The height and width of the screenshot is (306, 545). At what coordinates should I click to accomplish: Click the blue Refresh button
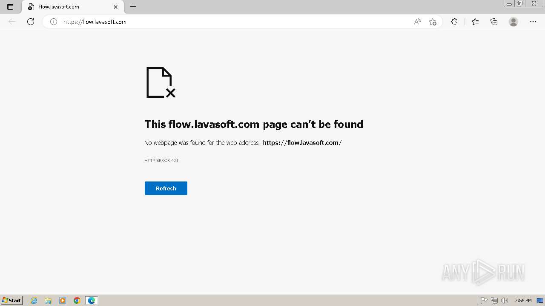[166, 188]
